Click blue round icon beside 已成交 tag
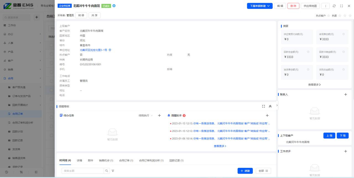Viewport: 354px width, 178px height. pos(114,6)
